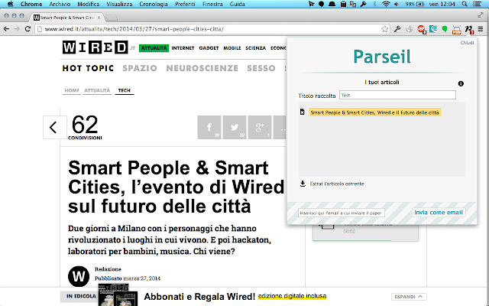Click the TECH breadcrumb
489x306 pixels.
(124, 90)
